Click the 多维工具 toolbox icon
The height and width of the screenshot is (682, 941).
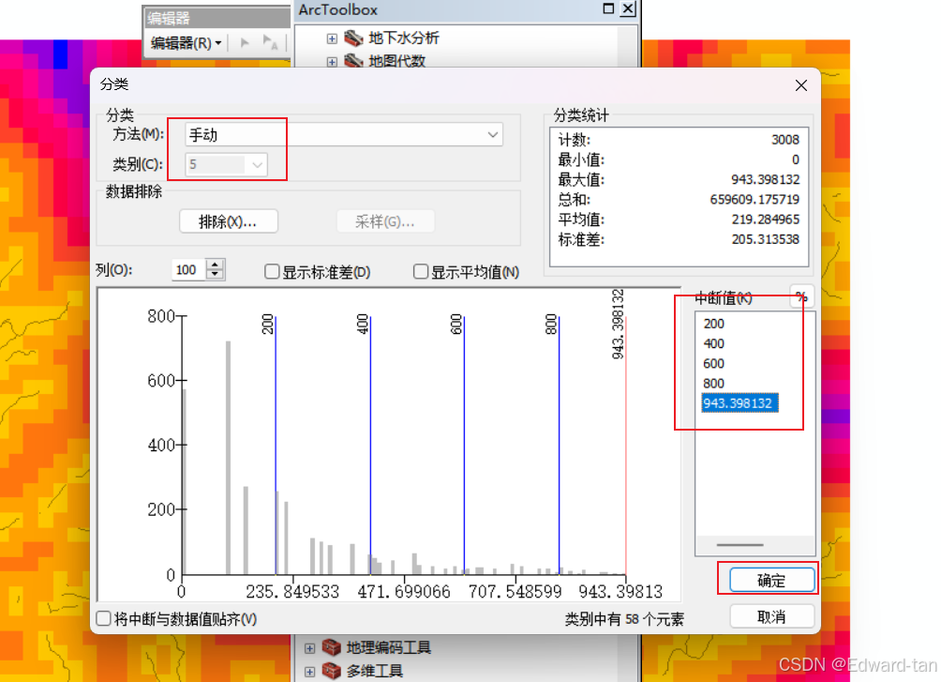point(331,671)
